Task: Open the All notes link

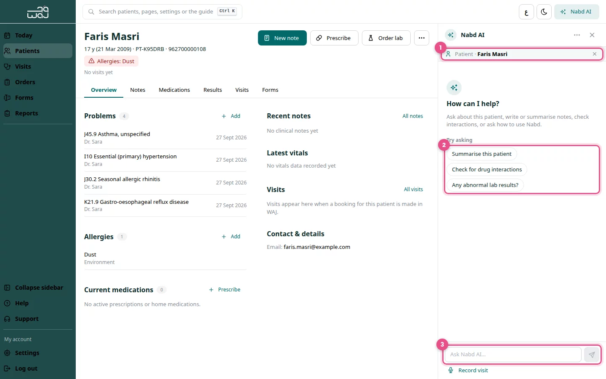Action: (412, 116)
